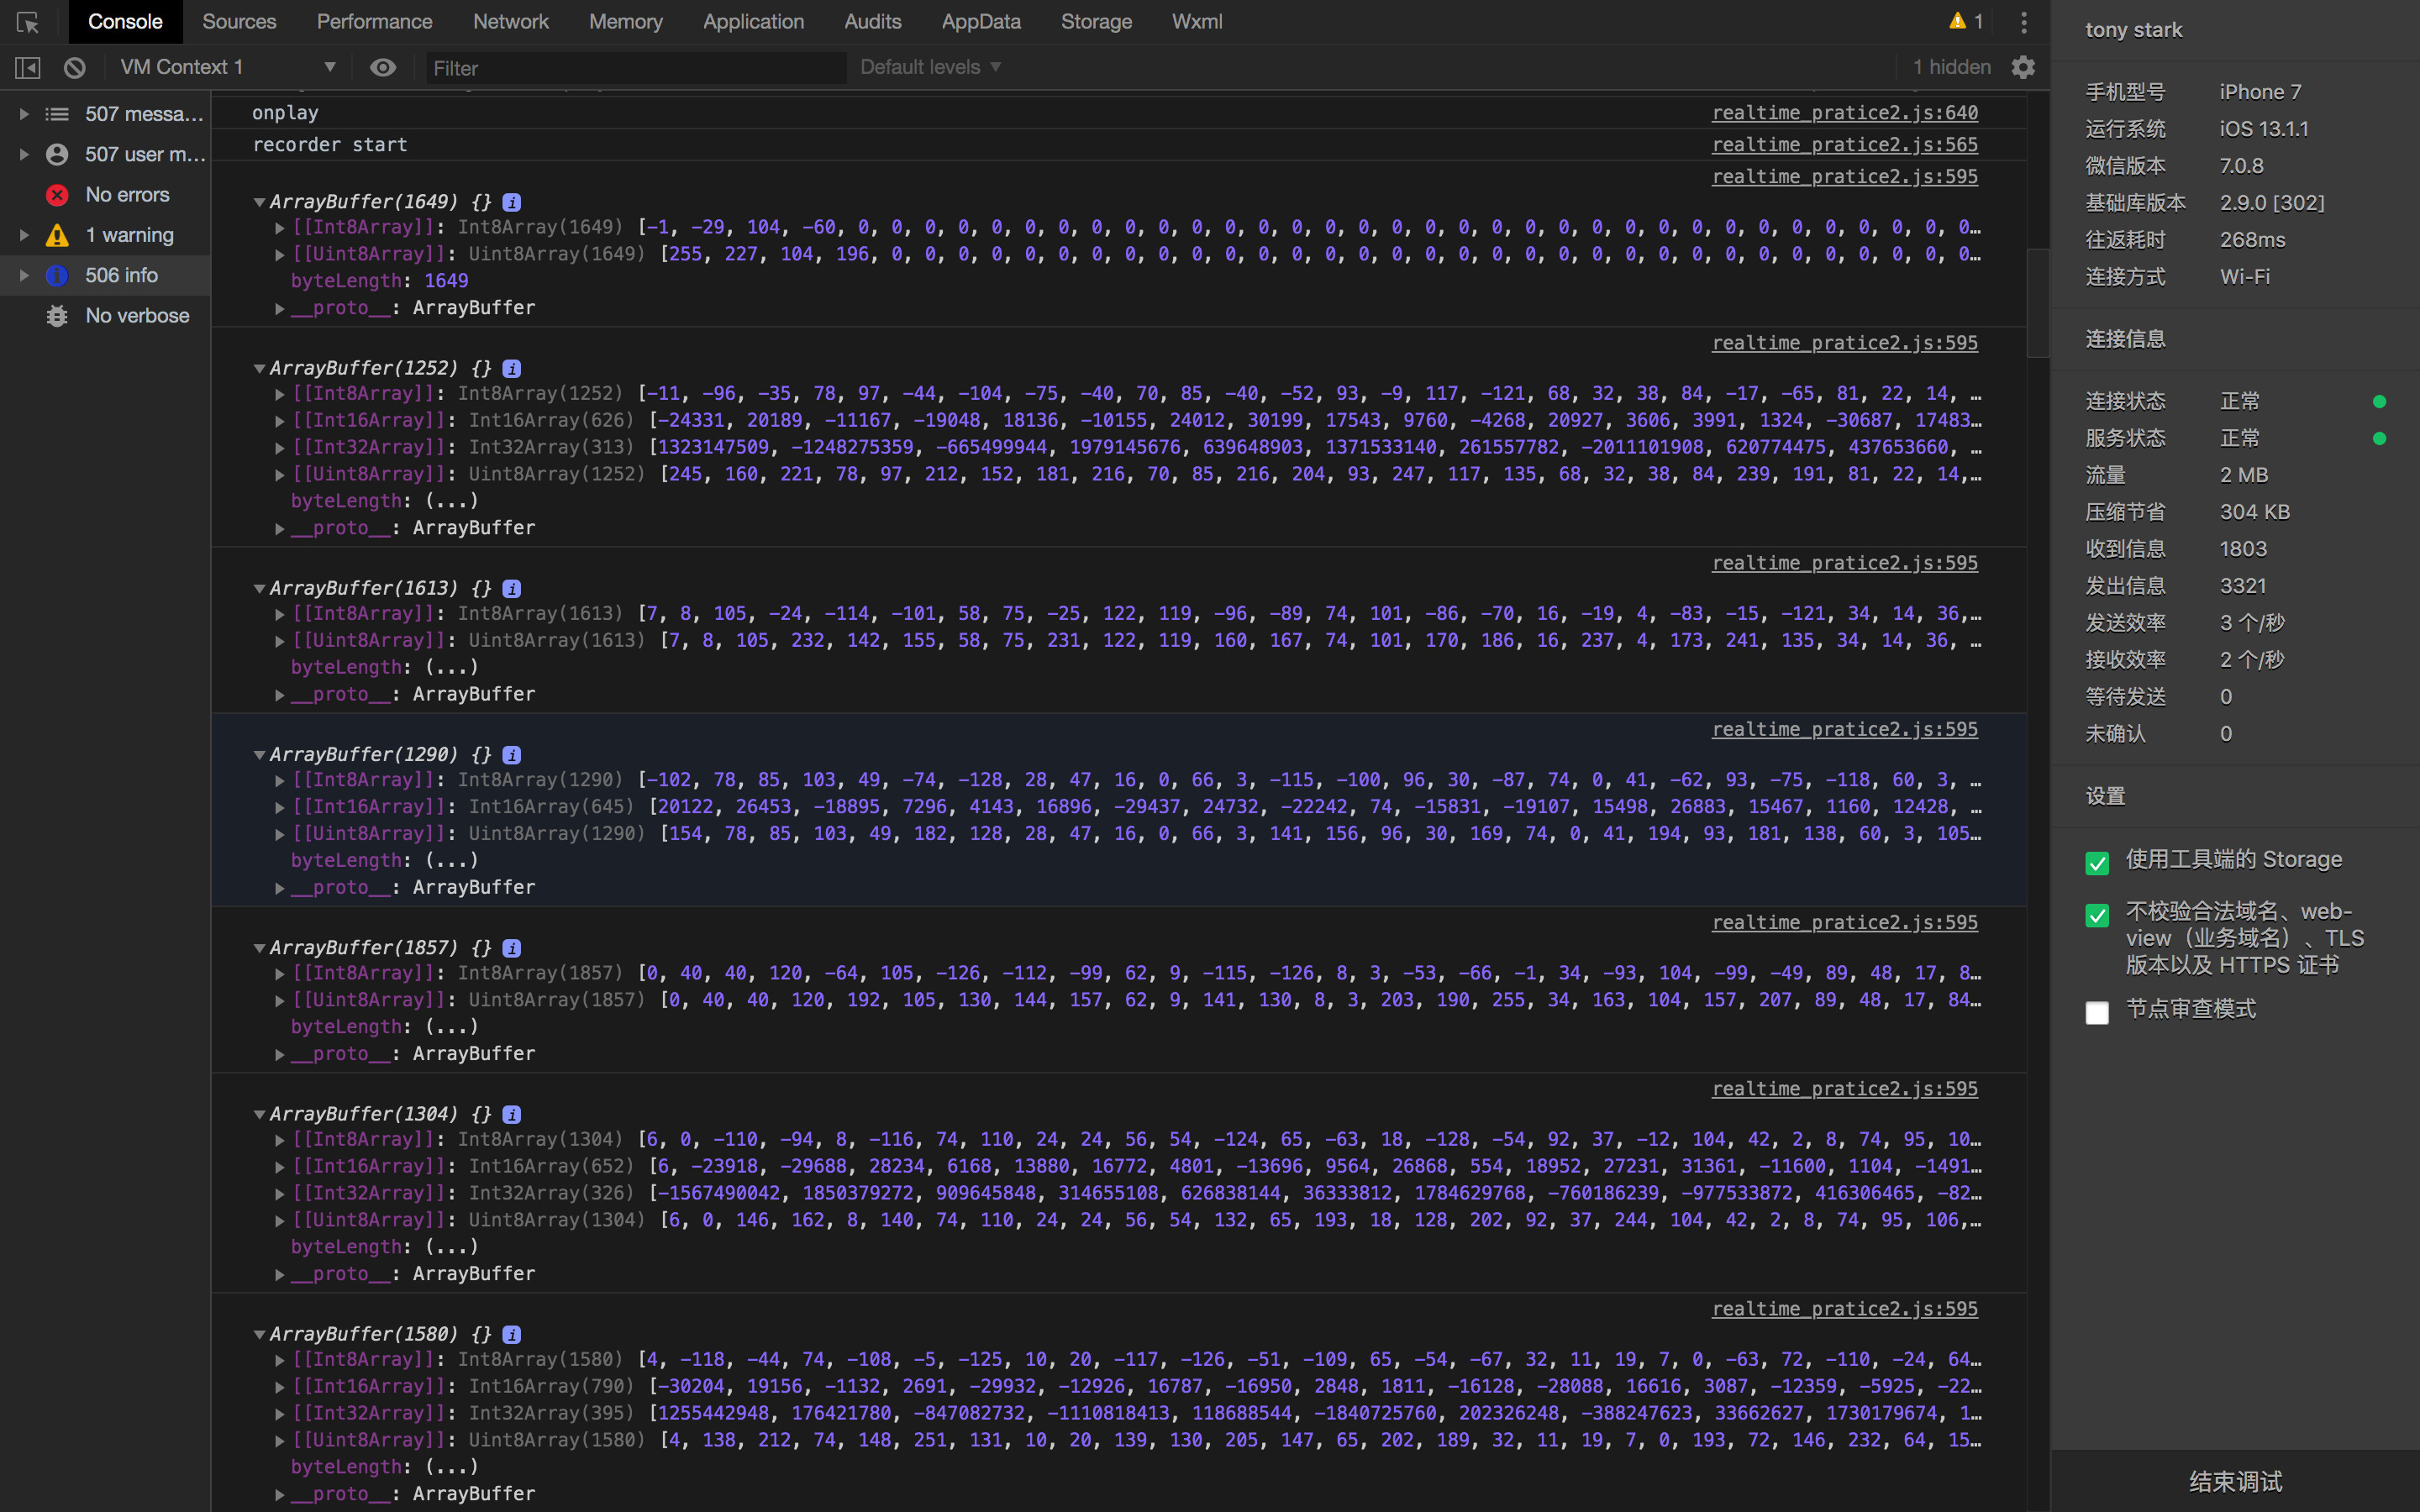
Task: Create live expression with eye icon
Action: [383, 67]
